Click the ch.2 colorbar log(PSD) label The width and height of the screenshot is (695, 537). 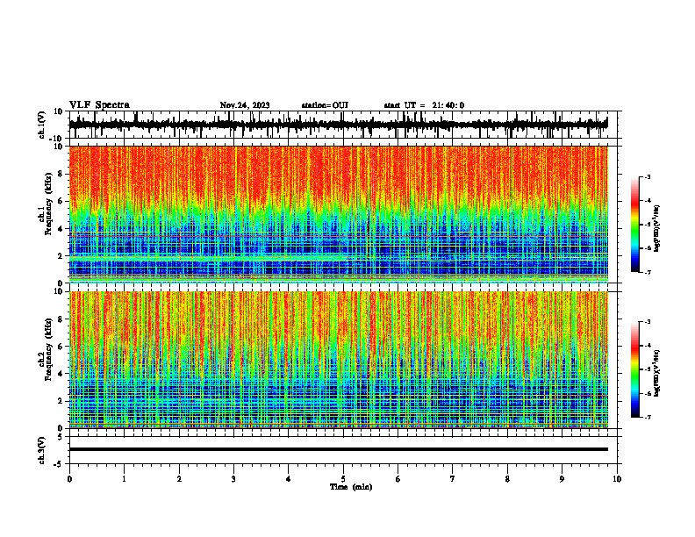pos(656,373)
